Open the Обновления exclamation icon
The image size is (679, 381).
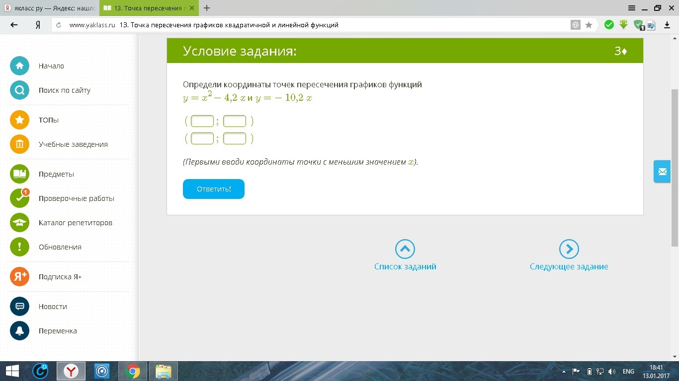click(x=19, y=247)
